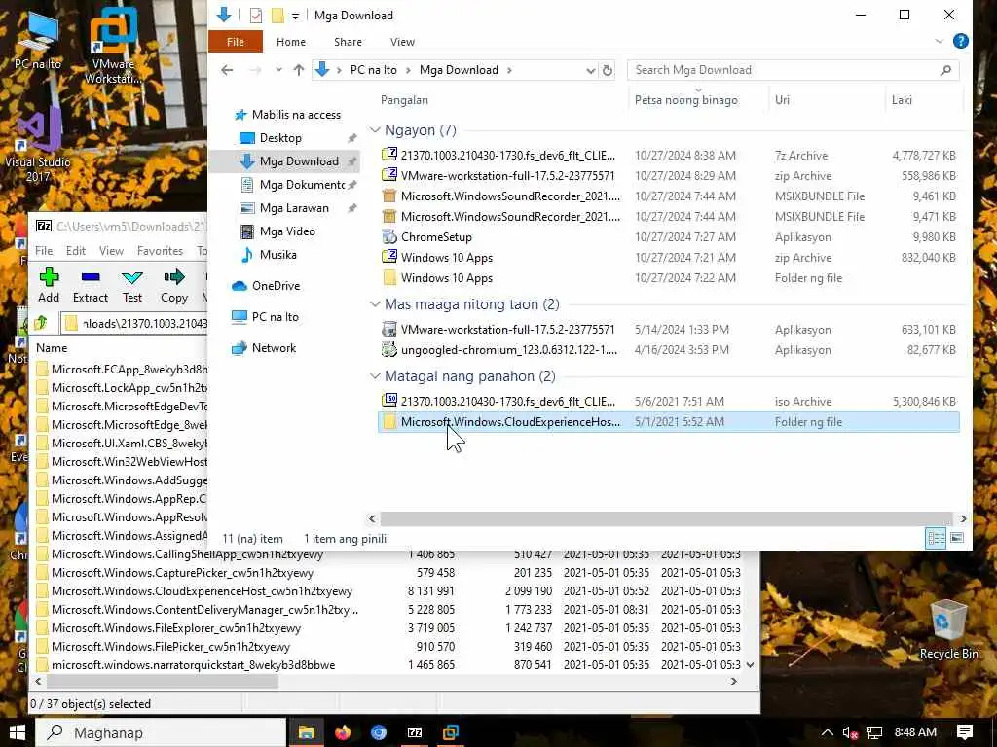
Task: Open the View ribbon tab
Action: 402,41
